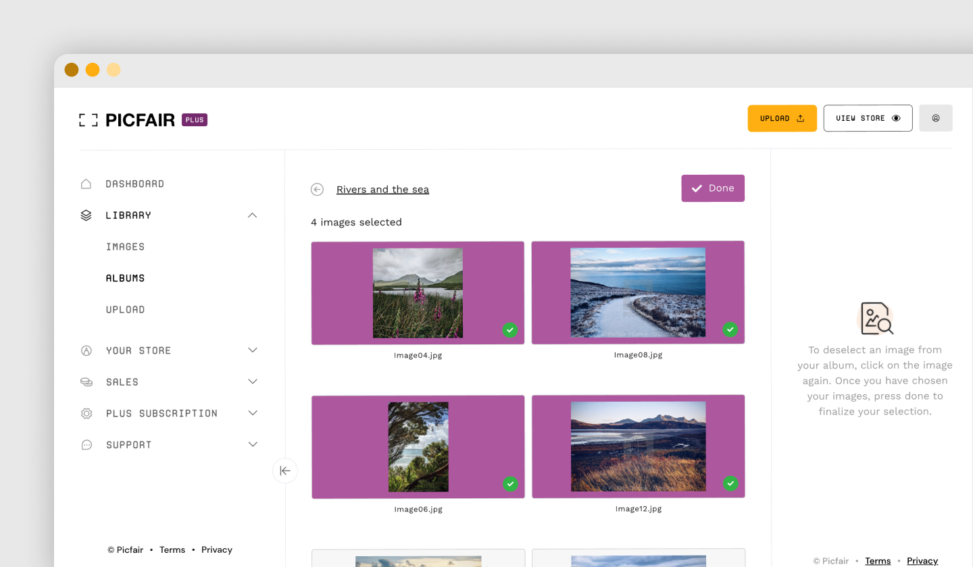The image size is (973, 567).
Task: Click the View Store button
Action: coord(868,118)
